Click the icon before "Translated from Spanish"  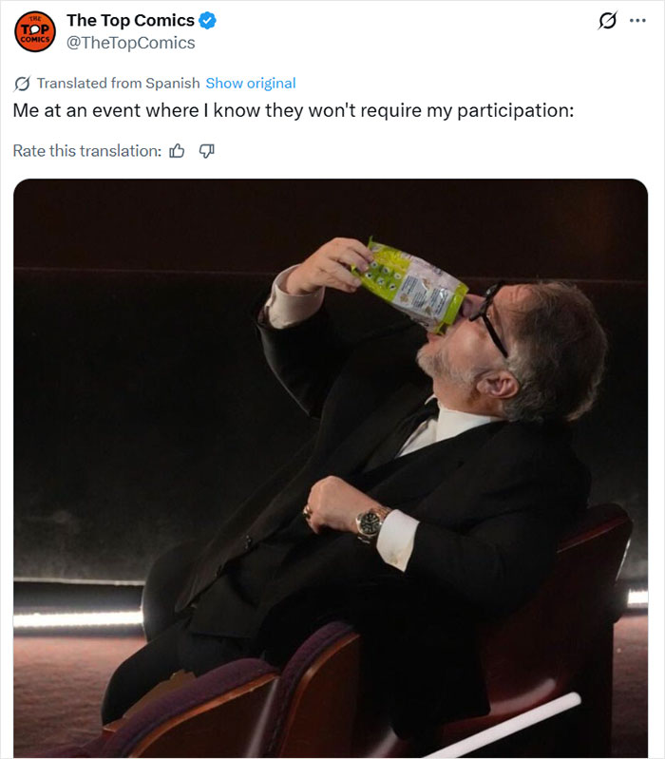[x=23, y=84]
